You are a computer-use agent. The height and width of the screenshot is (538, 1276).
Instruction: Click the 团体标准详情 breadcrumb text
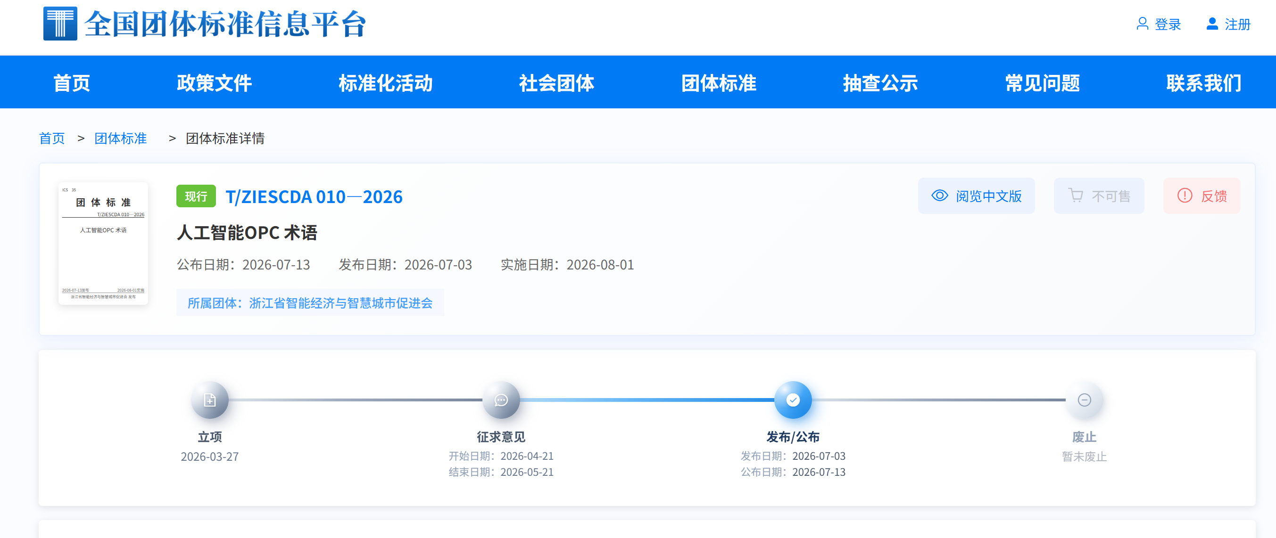(x=225, y=138)
